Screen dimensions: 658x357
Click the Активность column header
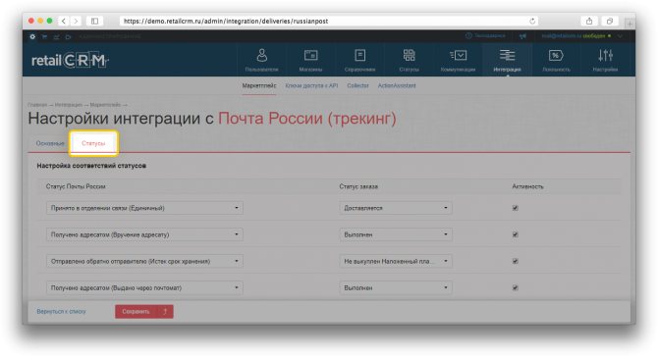(527, 186)
